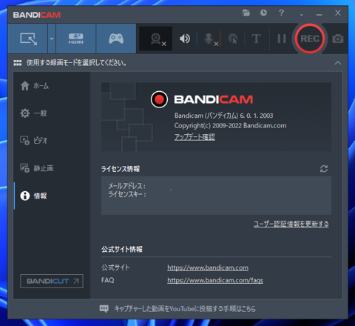Open the scheduled recording clock icon
The image size is (355, 326).
pyautogui.click(x=263, y=13)
